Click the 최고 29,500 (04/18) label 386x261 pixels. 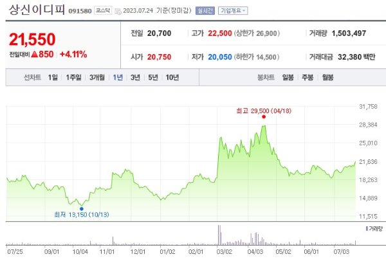click(264, 111)
